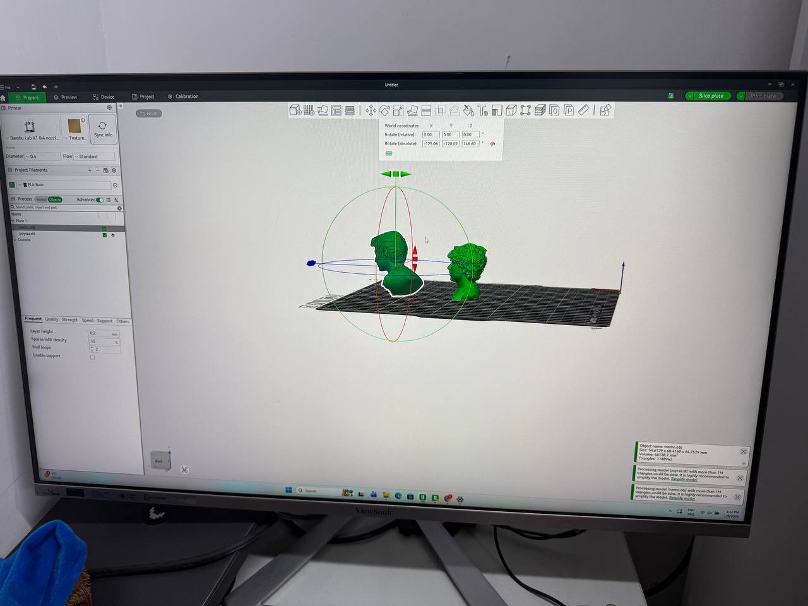Click the reset rotation icon
Image resolution: width=808 pixels, height=606 pixels.
tap(492, 144)
